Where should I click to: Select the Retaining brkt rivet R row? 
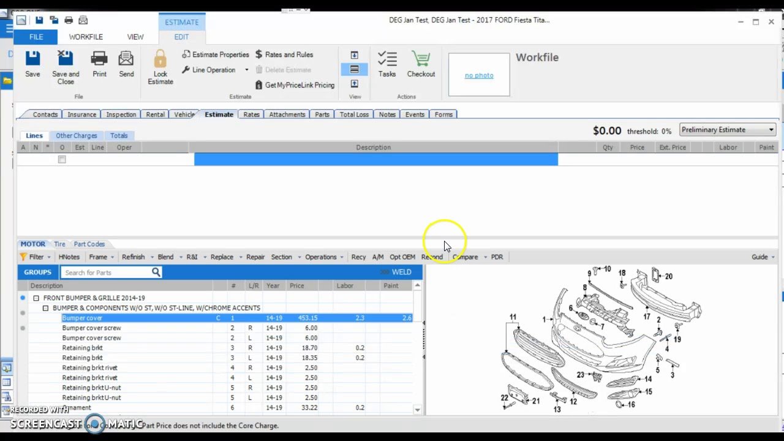click(x=221, y=368)
